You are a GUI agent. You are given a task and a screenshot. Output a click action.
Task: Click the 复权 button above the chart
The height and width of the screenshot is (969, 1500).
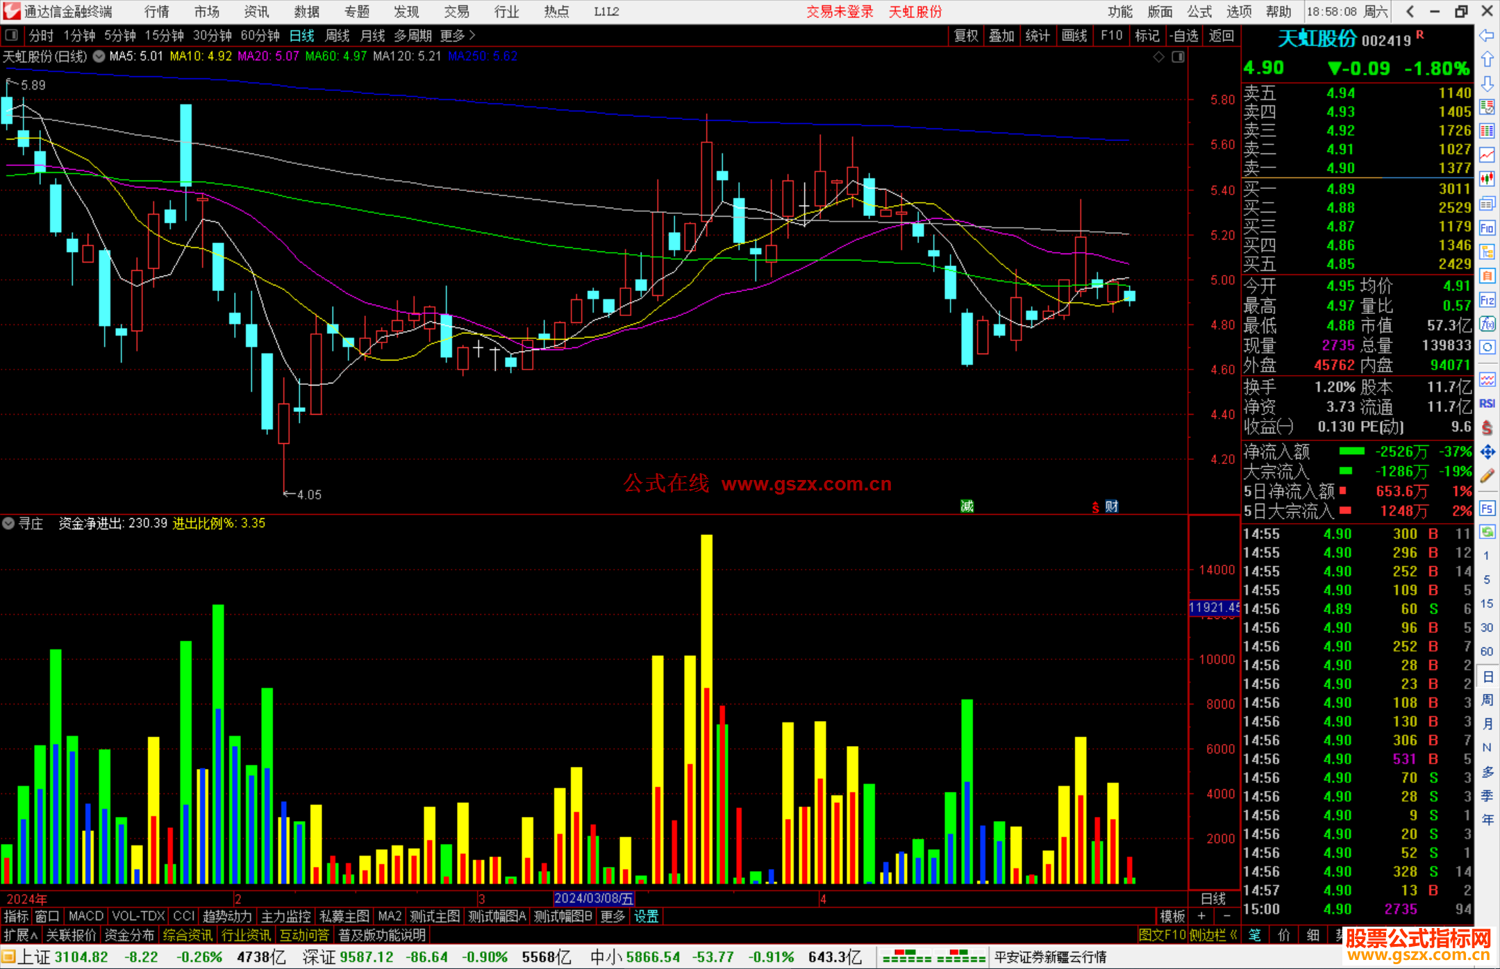966,35
